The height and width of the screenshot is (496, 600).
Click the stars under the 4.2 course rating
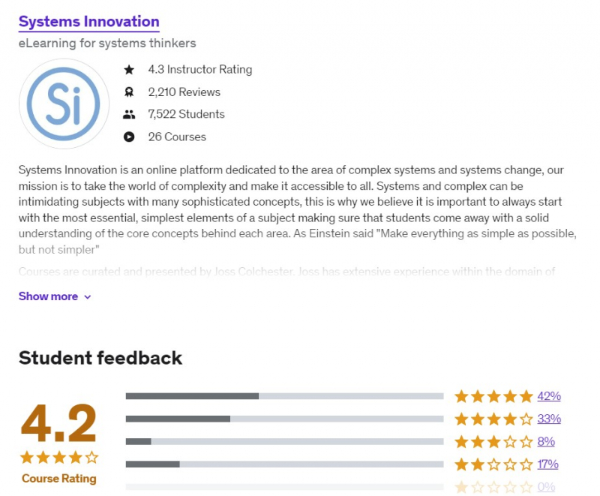[x=59, y=457]
